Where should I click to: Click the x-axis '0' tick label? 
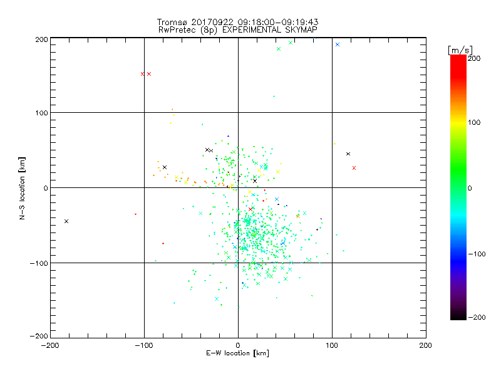tap(238, 345)
